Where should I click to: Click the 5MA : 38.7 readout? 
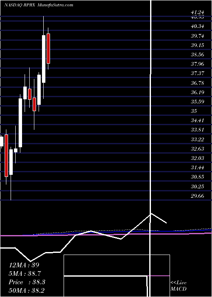point(25,274)
